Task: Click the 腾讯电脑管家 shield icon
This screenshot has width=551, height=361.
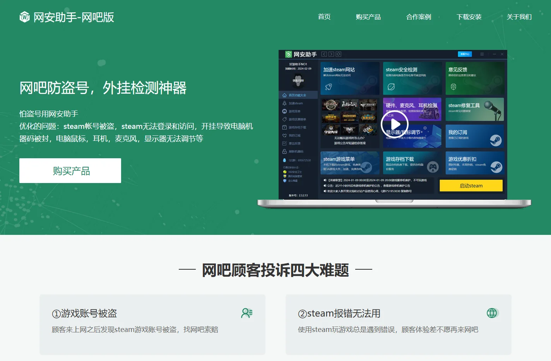Action: coord(285,176)
